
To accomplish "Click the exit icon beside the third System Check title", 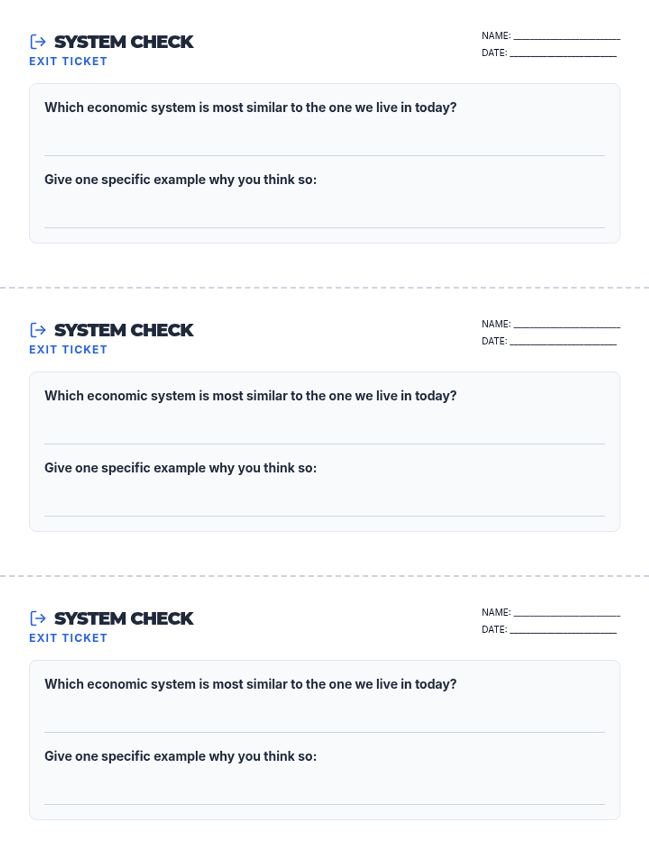I will [x=38, y=618].
